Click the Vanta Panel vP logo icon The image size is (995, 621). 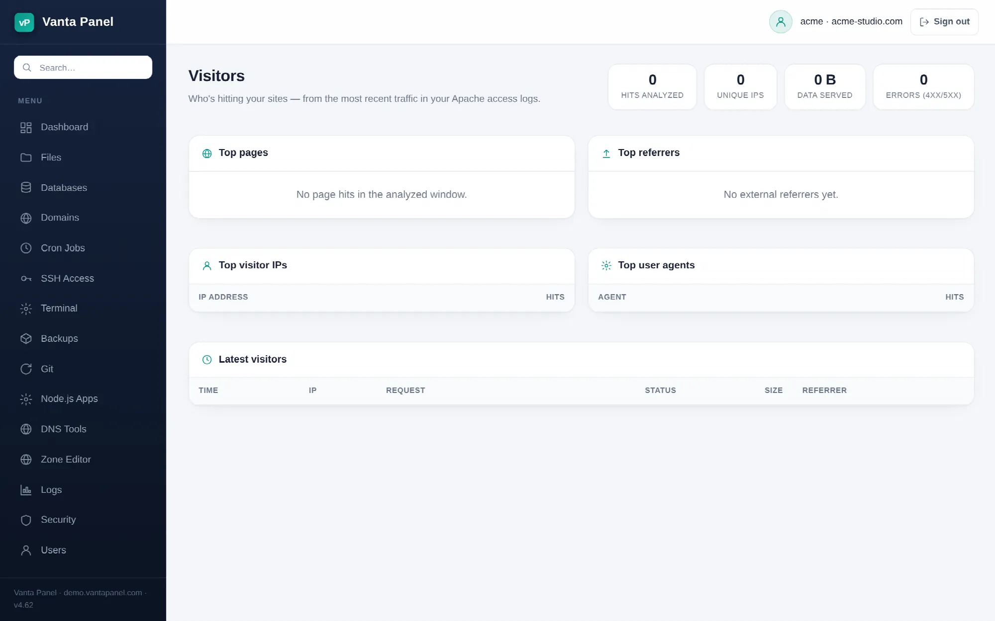tap(24, 22)
